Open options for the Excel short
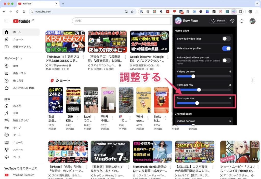 [x=95, y=118]
